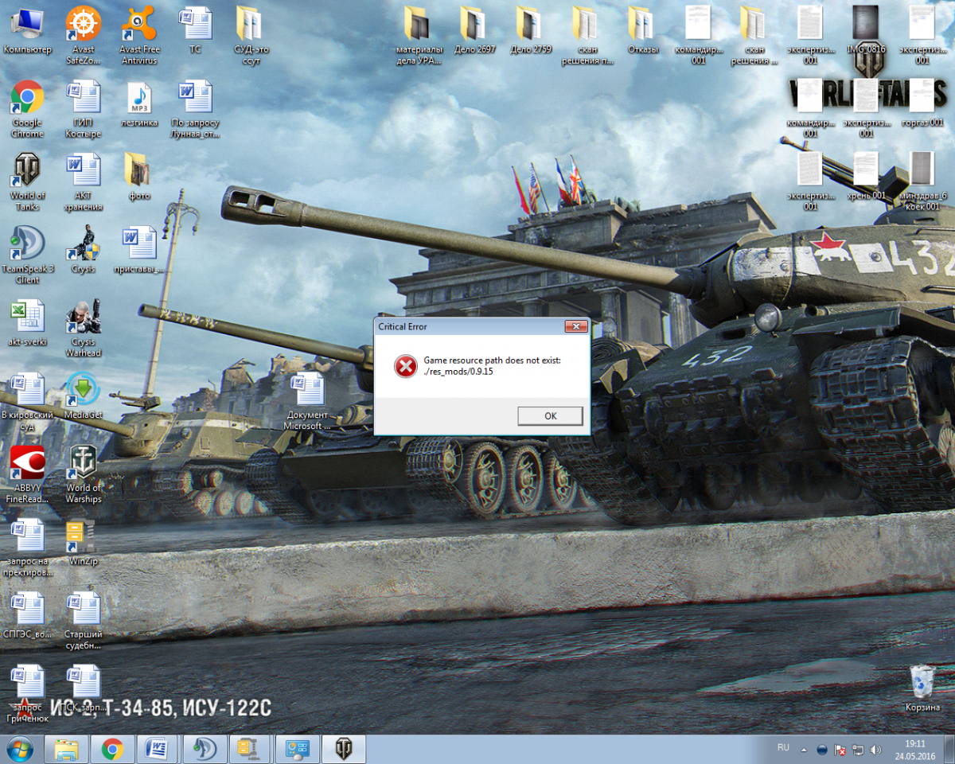
Task: Select the приставы document icon
Action: pyautogui.click(x=139, y=250)
